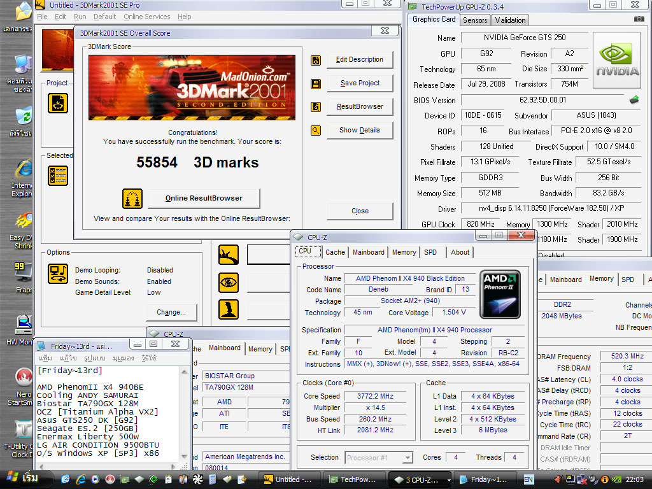652x489 pixels.
Task: Click the Change... options button
Action: point(171,312)
